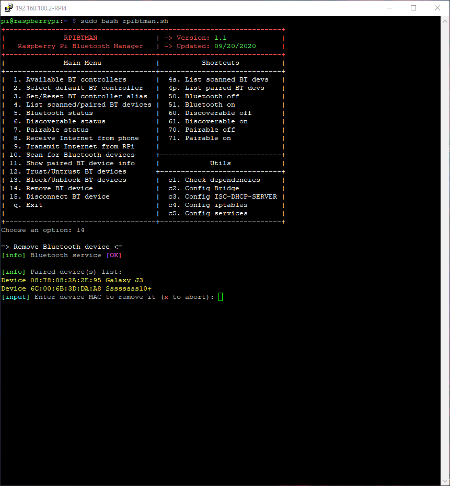Click the red 'x' abort hint

(x=166, y=297)
